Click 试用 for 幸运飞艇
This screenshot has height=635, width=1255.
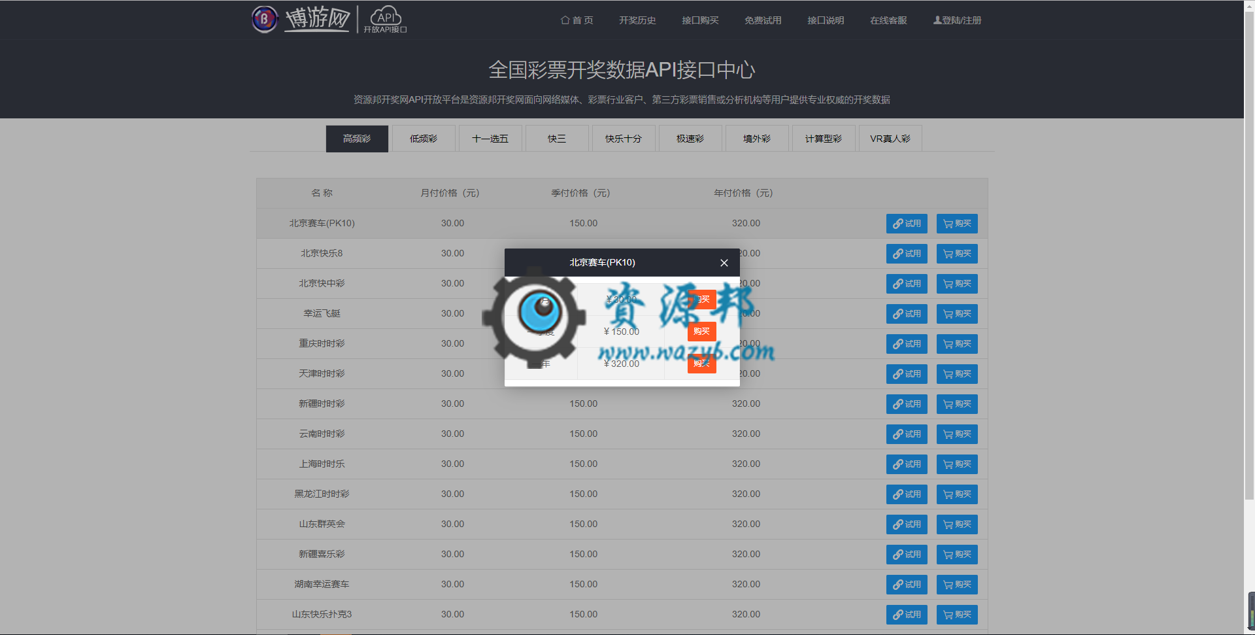907,314
